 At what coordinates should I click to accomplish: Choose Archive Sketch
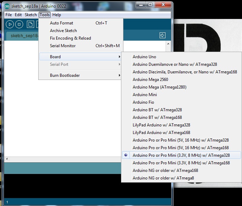pos(81,31)
